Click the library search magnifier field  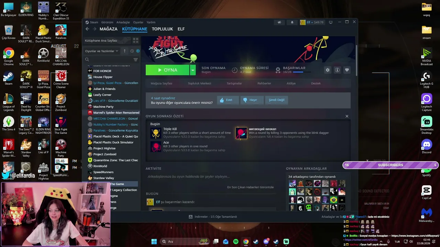coord(108,60)
